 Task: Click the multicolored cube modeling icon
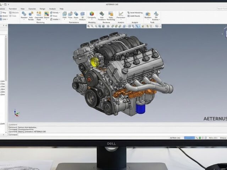coord(92,14)
